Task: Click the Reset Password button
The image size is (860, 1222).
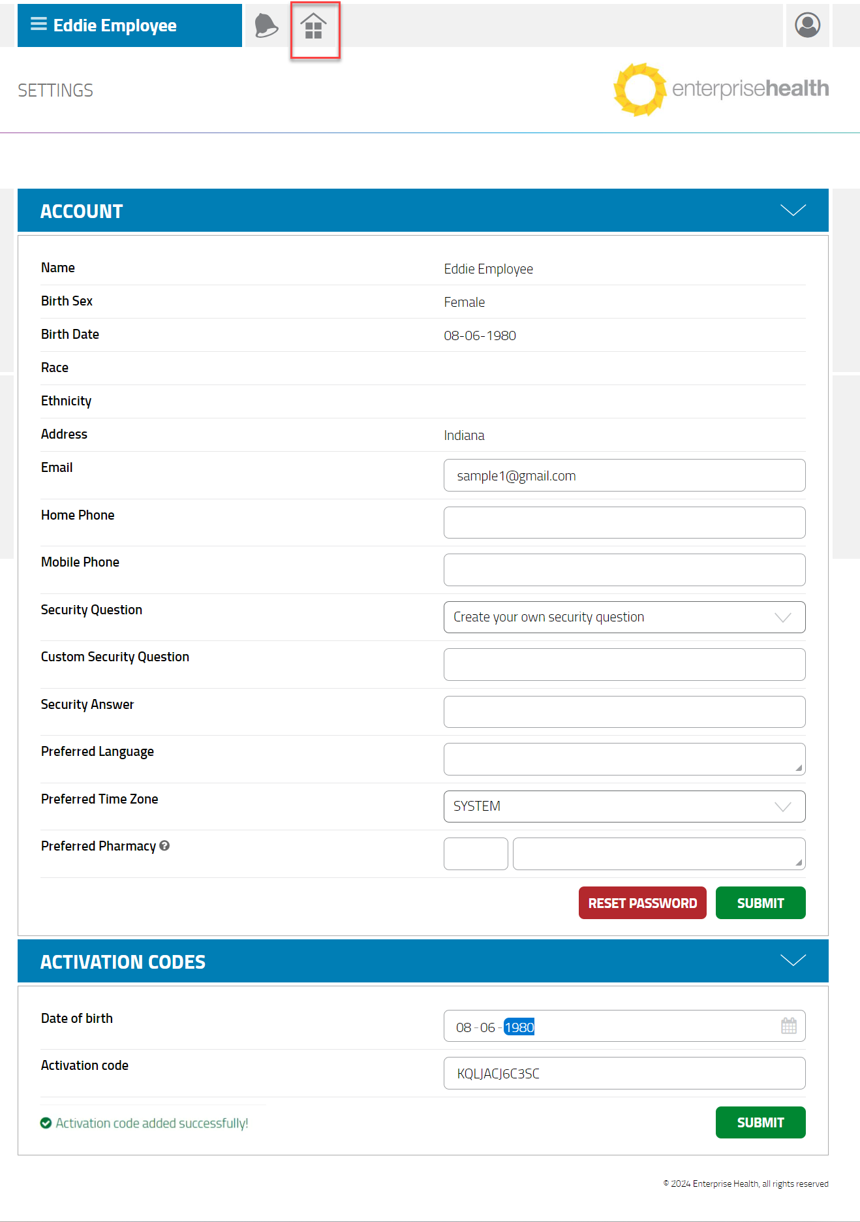Action: click(x=642, y=903)
